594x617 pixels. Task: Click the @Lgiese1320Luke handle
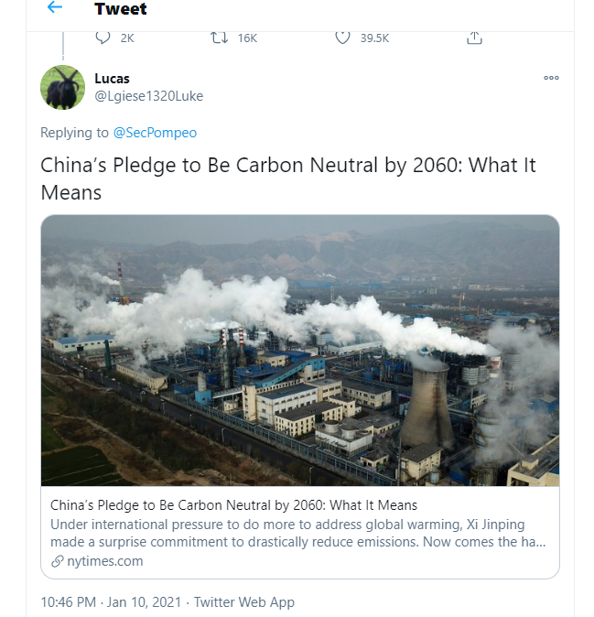[x=149, y=96]
